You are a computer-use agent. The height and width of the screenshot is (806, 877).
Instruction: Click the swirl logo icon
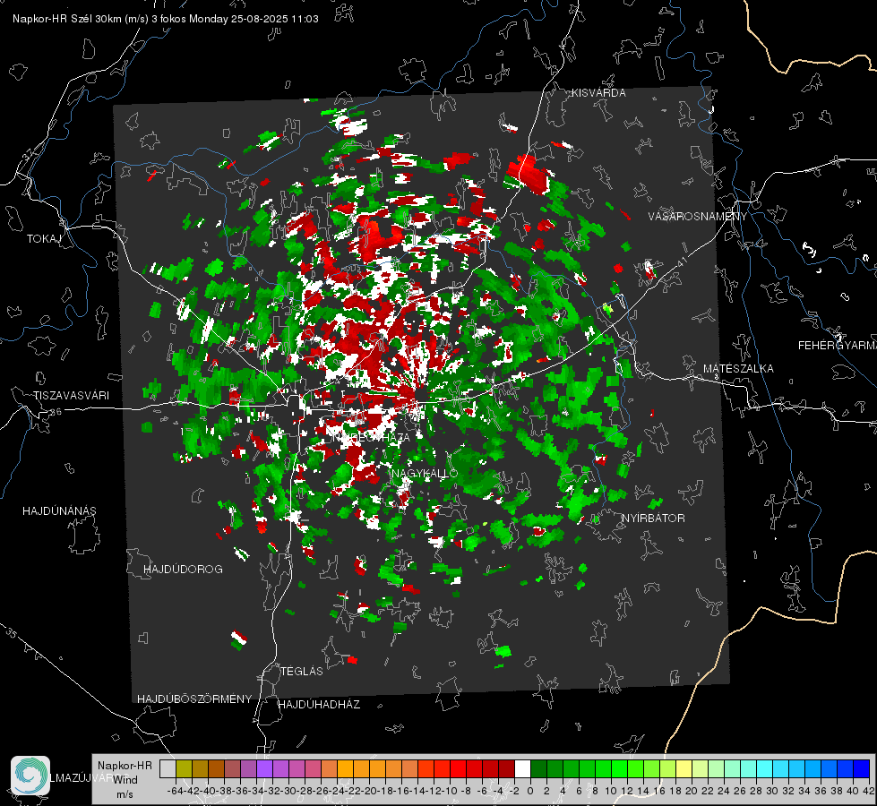tap(30, 776)
